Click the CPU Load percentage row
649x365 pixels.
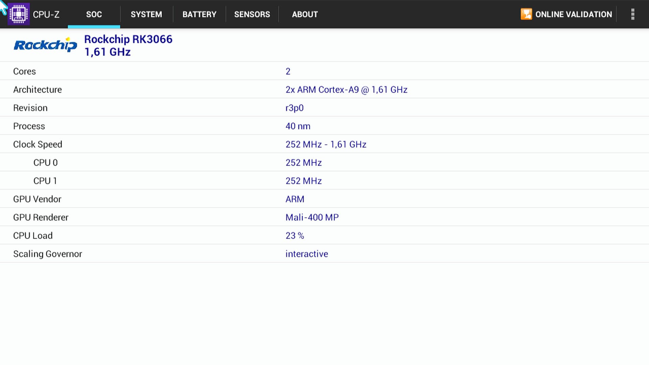(294, 236)
